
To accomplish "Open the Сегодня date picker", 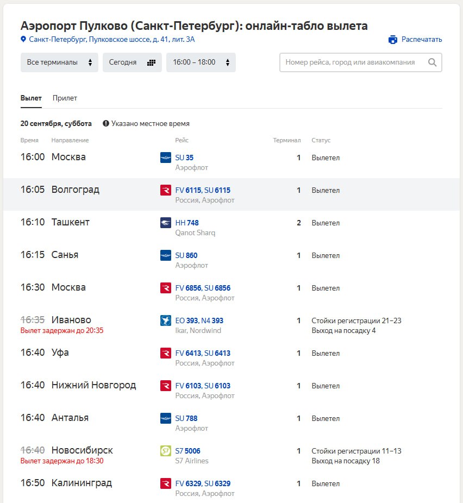I will pos(132,62).
